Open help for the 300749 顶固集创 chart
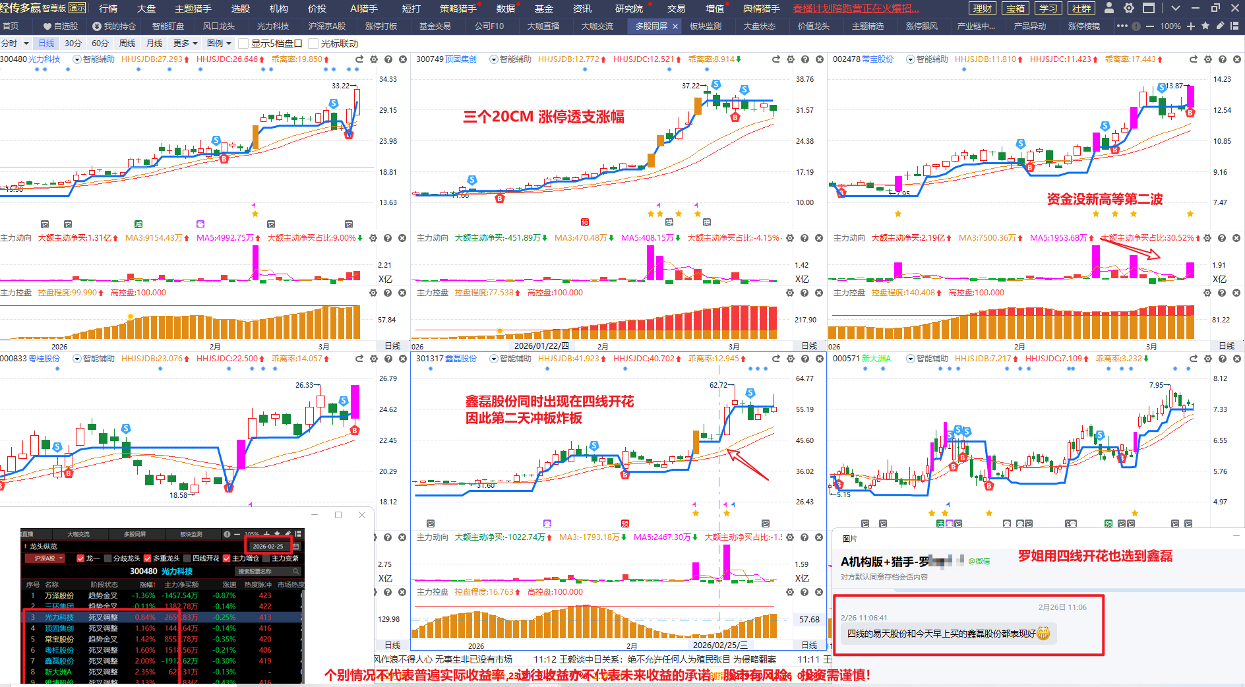The image size is (1245, 687). [x=805, y=59]
